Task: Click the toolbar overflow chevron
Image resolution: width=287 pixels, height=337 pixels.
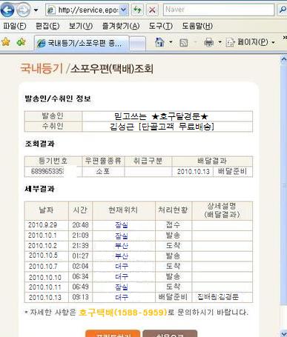Action: click(285, 38)
